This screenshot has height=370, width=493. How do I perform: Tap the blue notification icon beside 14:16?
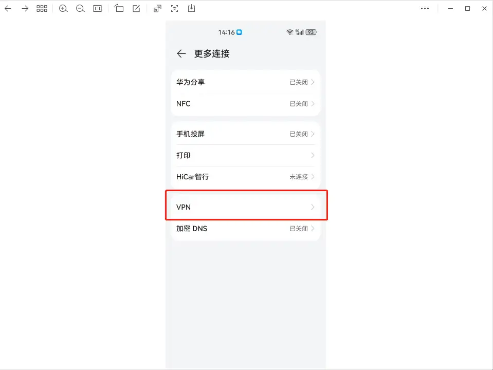(x=239, y=32)
